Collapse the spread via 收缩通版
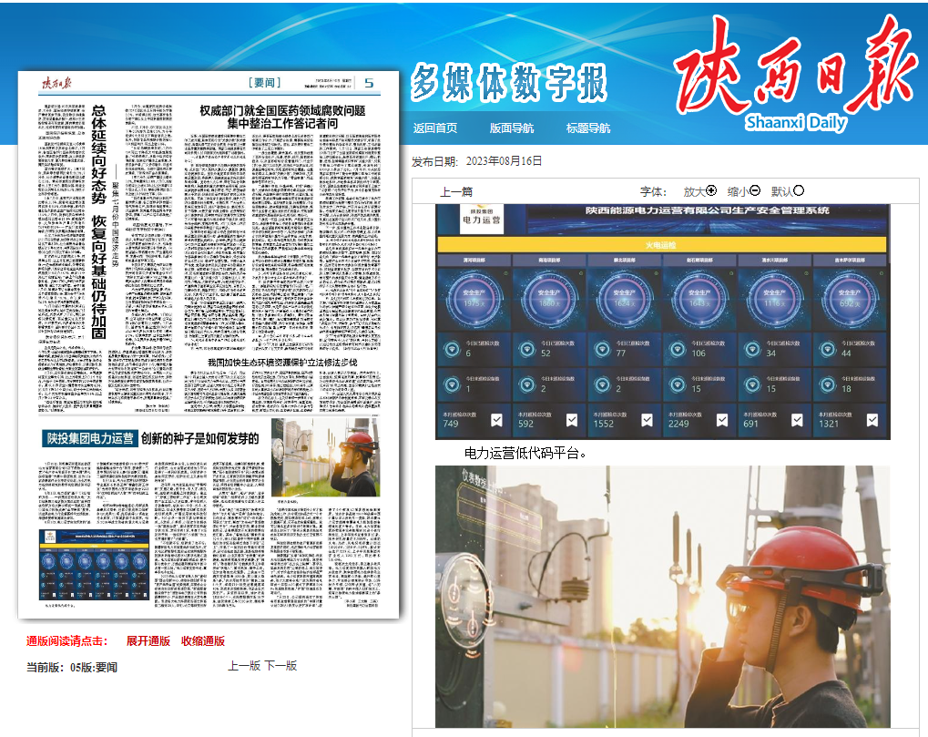 pyautogui.click(x=202, y=641)
